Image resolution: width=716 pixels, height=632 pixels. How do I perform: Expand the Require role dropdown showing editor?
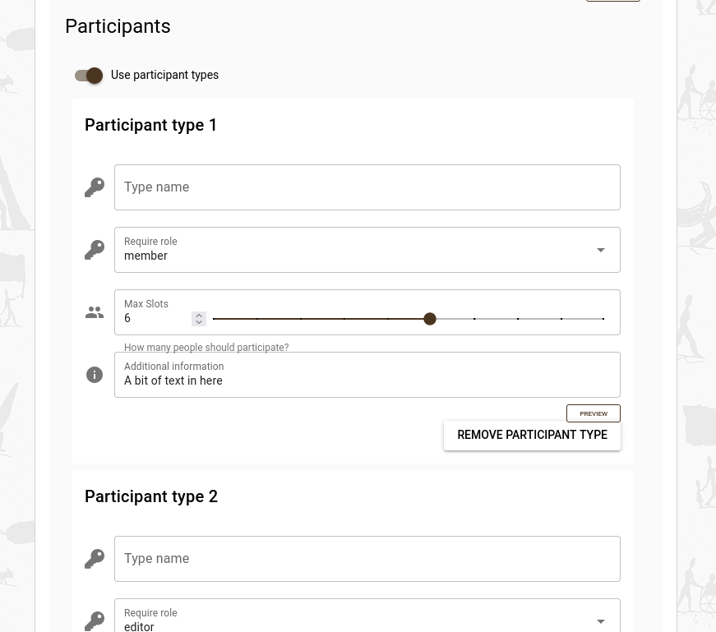601,621
